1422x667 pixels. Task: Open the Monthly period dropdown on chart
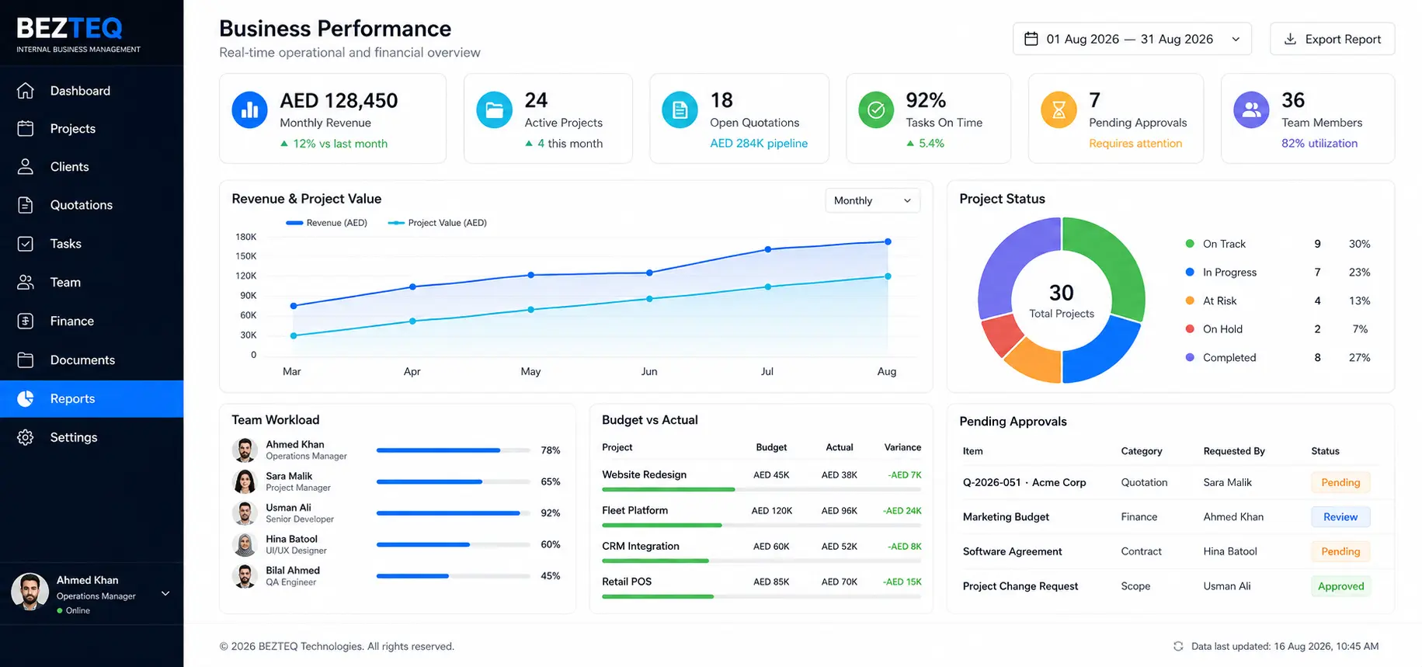pyautogui.click(x=872, y=200)
